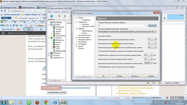Open Почта 33 mail toolbar button

[8, 29]
